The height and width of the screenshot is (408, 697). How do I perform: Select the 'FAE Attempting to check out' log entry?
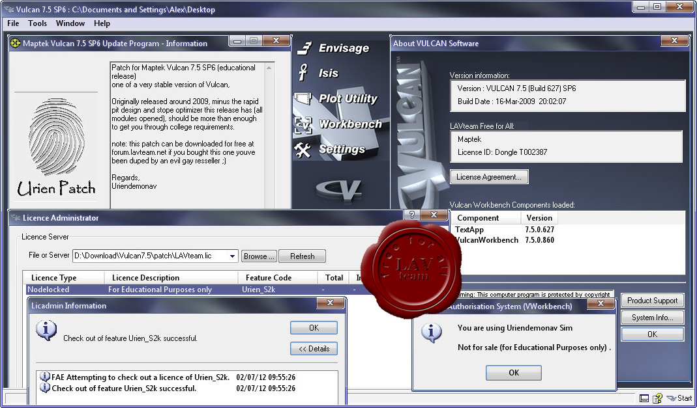(x=168, y=377)
